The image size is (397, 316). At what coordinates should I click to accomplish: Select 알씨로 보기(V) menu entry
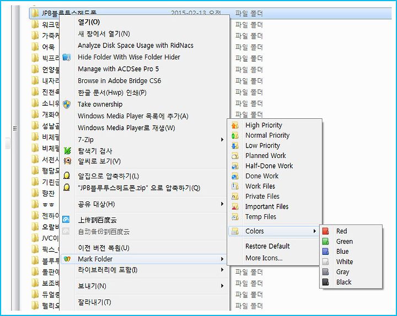tap(99, 161)
